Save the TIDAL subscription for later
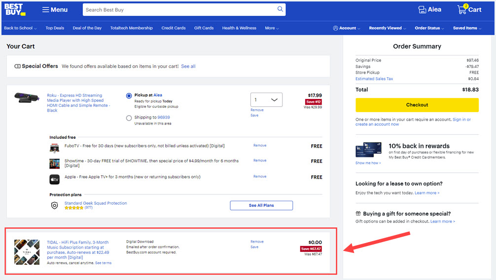 coord(254,247)
